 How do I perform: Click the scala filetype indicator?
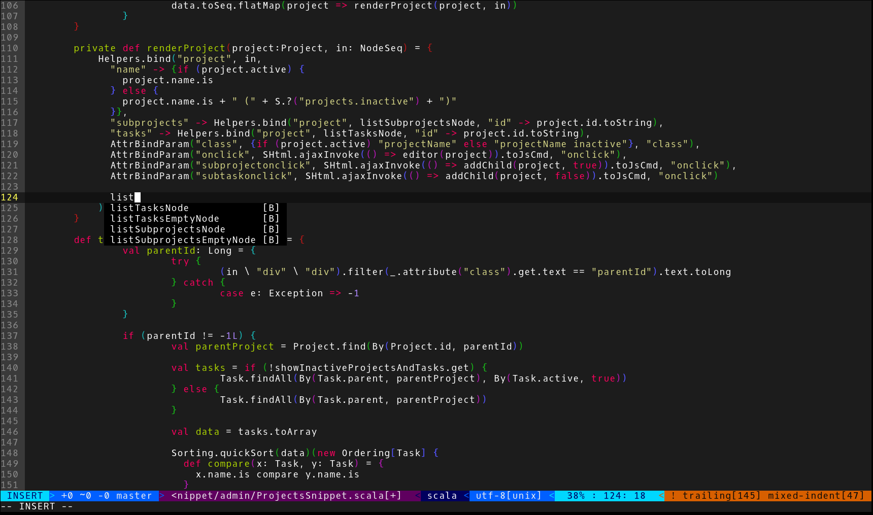coord(442,496)
